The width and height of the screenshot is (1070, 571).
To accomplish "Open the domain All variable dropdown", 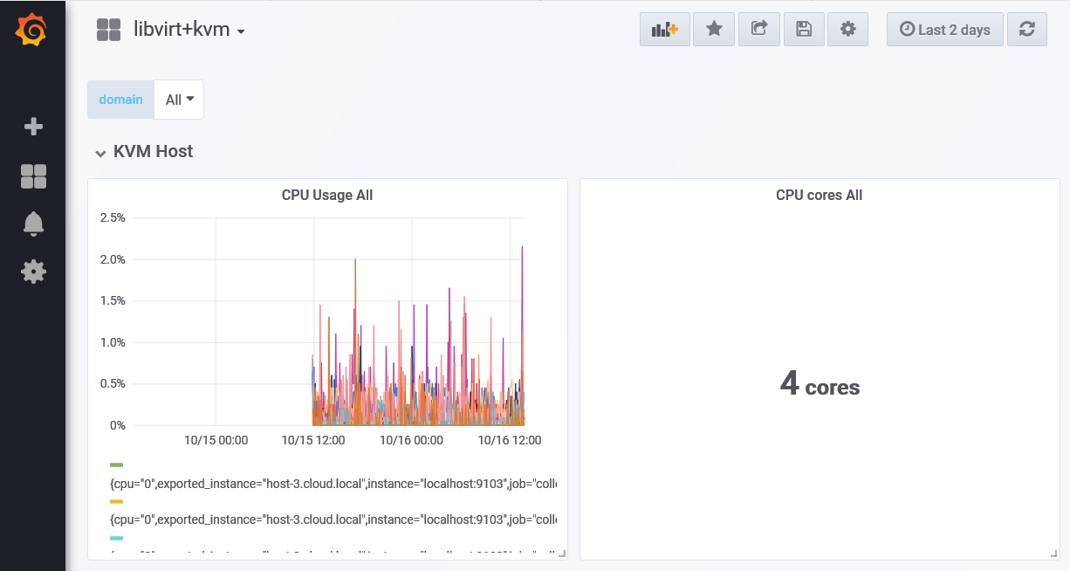I will [x=179, y=100].
